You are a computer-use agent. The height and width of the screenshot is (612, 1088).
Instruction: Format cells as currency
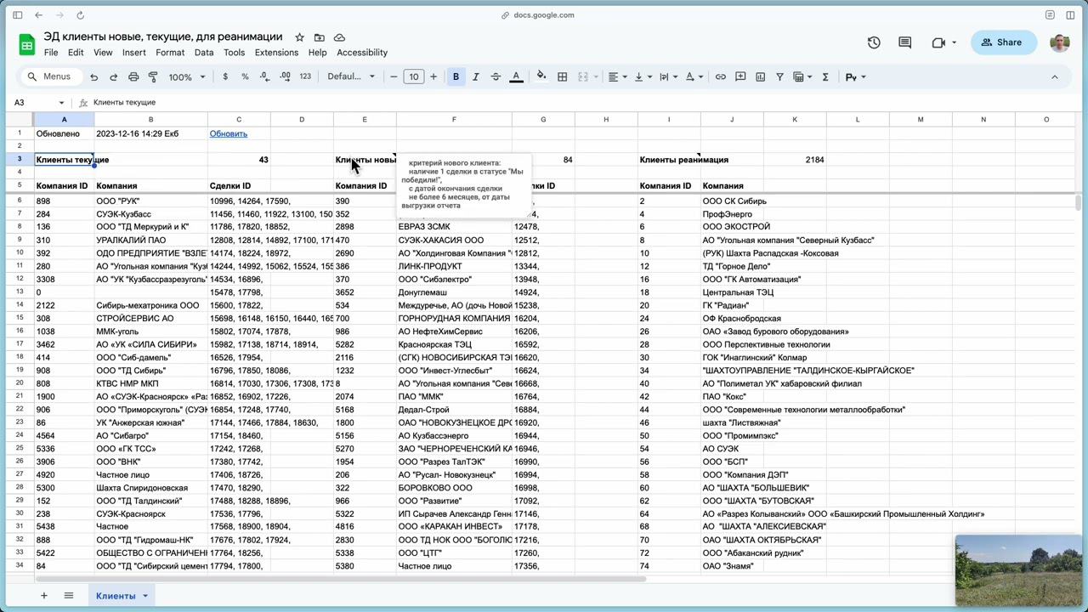tap(225, 76)
